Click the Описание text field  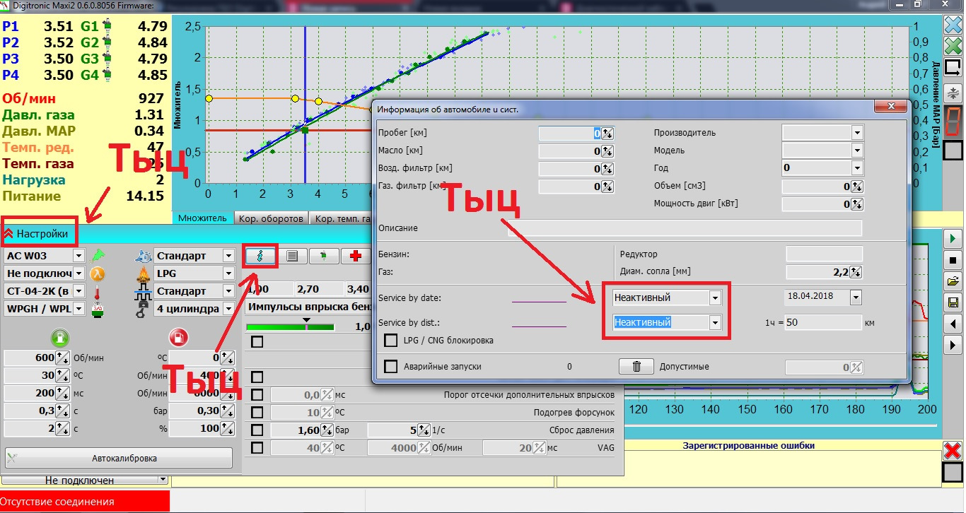point(685,228)
